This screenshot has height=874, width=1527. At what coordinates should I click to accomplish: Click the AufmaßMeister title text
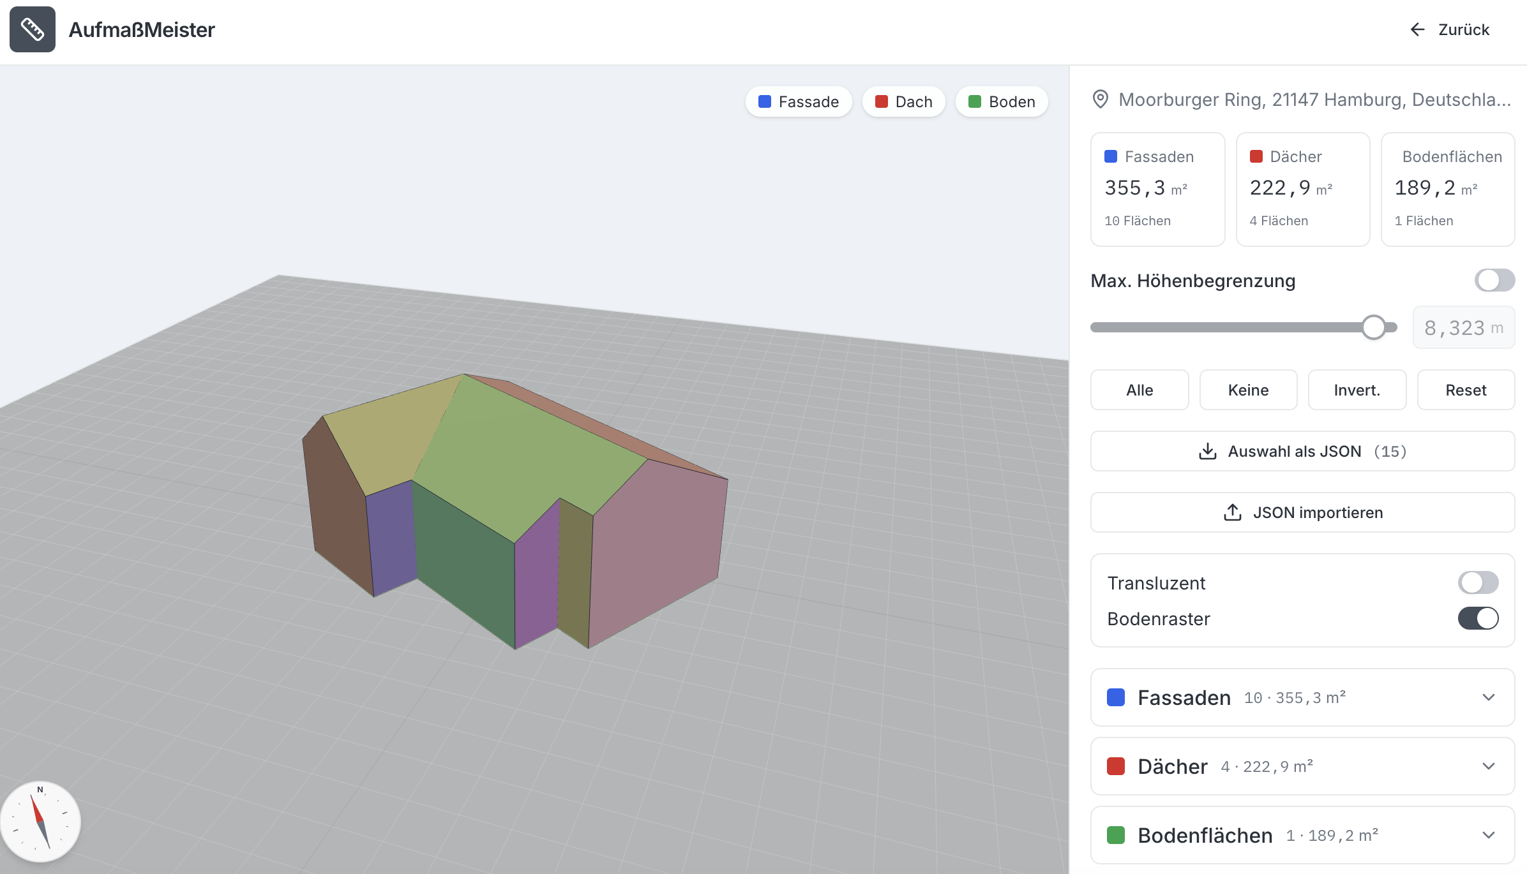click(142, 29)
